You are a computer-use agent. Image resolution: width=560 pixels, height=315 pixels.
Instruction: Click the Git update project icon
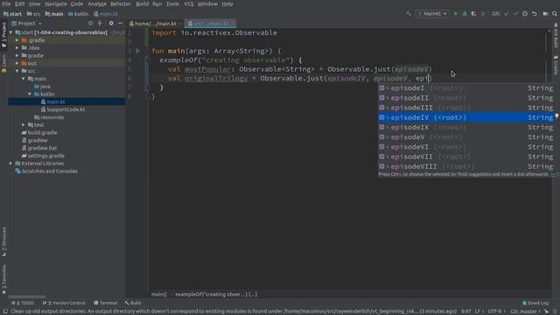click(507, 14)
